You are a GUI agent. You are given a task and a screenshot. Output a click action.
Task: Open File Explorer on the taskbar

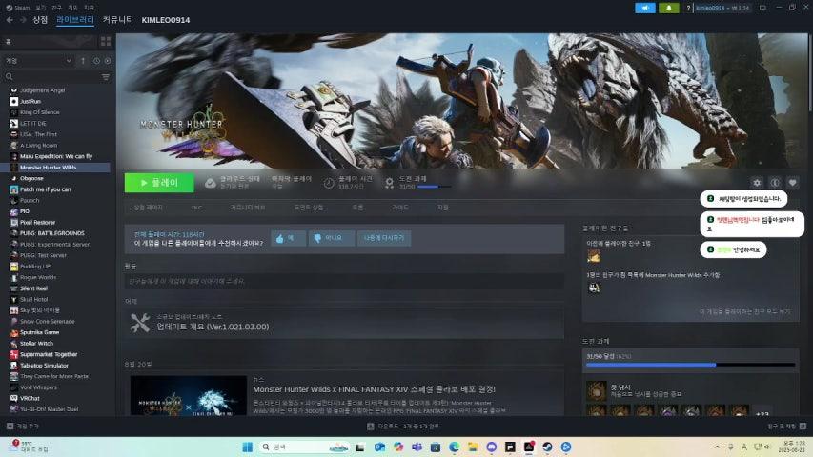point(473,447)
